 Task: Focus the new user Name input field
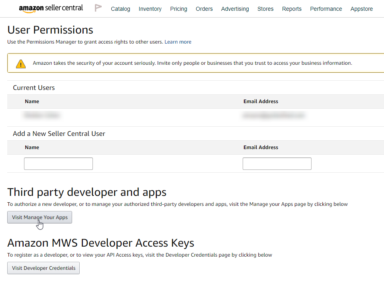58,163
